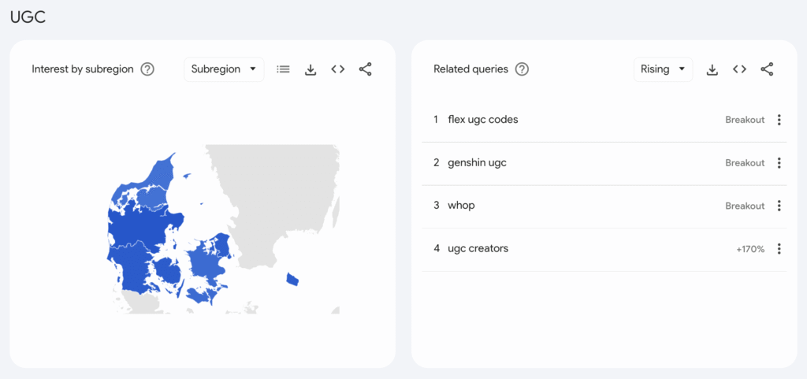The height and width of the screenshot is (379, 807).
Task: Open help for Interest by subregion
Action: [147, 69]
